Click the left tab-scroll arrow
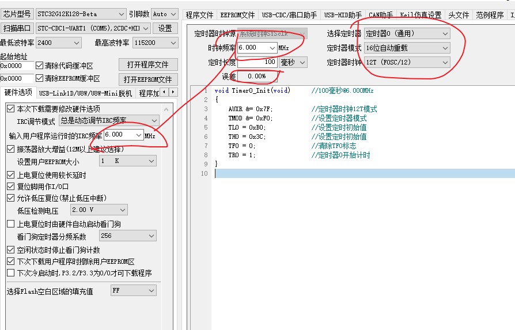The width and height of the screenshot is (515, 330). tap(165, 92)
